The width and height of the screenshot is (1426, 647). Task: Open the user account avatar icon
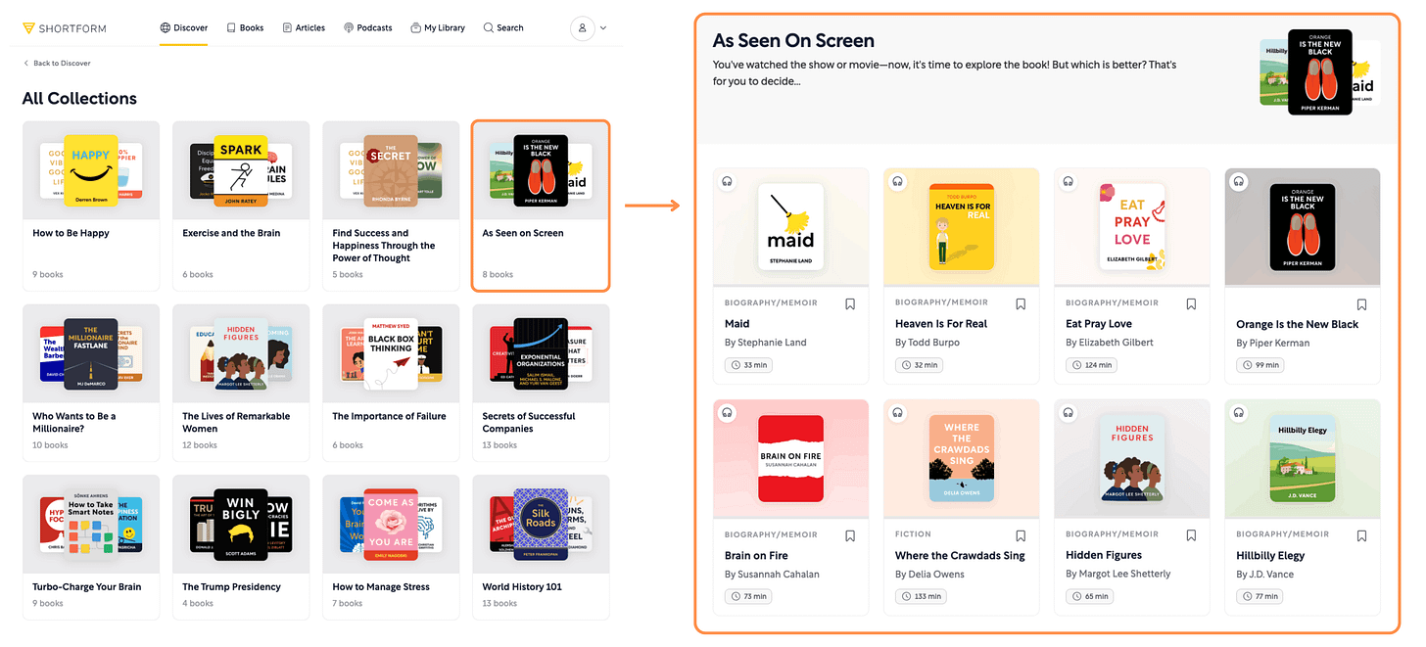[583, 28]
